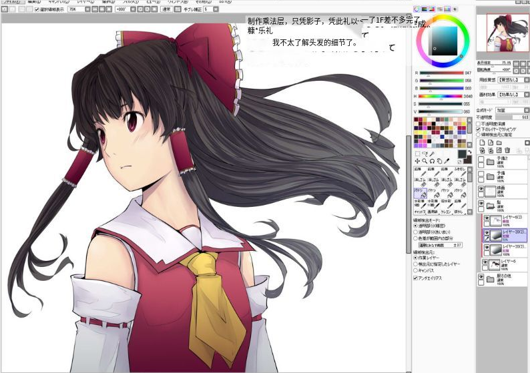Hide the 線画 layer with eye icon
This screenshot has height=373, width=530.
481,189
